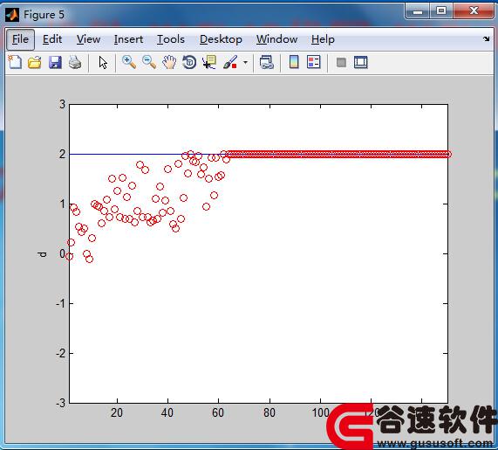Dock the figure using the menu bar arrow
The image size is (498, 450).
(487, 38)
